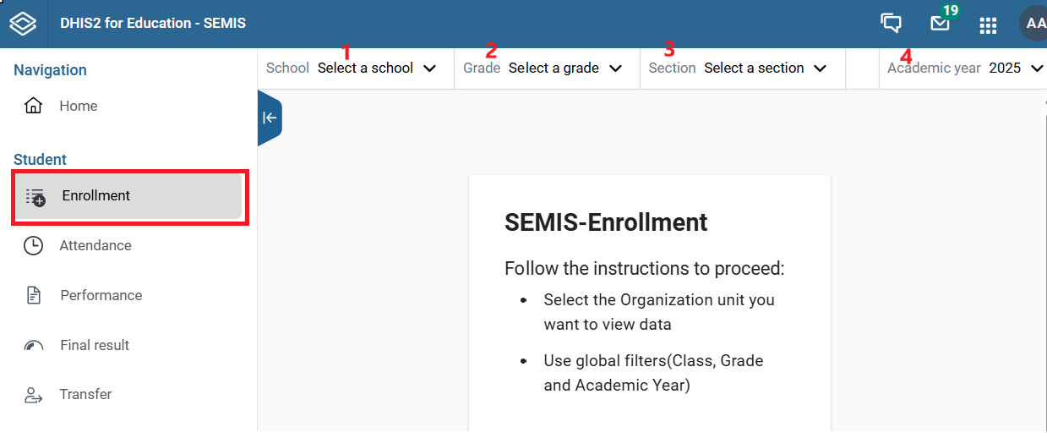Click the Home house icon
The width and height of the screenshot is (1047, 438).
[x=33, y=106]
